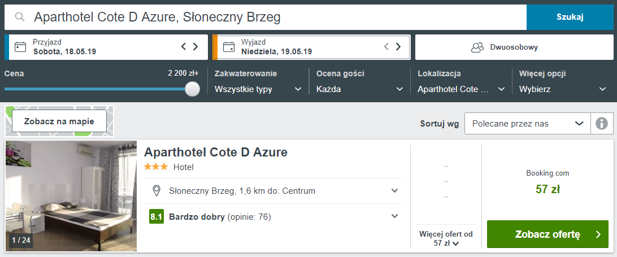Click the sorting info icon
Image resolution: width=617 pixels, height=257 pixels.
click(x=602, y=124)
